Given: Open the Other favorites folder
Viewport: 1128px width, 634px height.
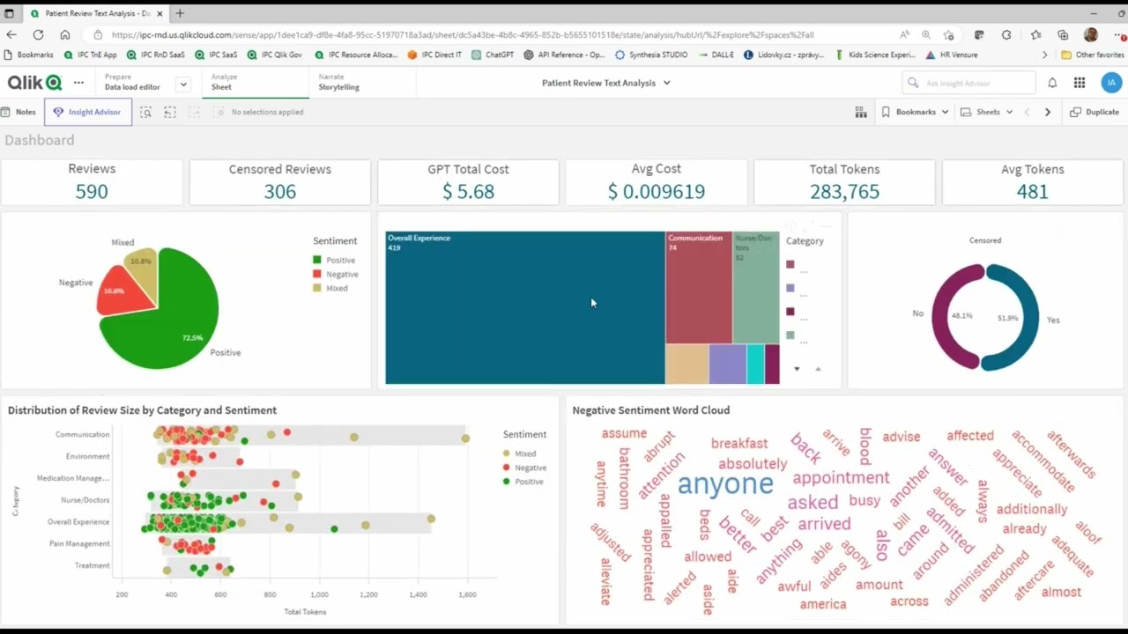Looking at the screenshot, I should 1093,55.
